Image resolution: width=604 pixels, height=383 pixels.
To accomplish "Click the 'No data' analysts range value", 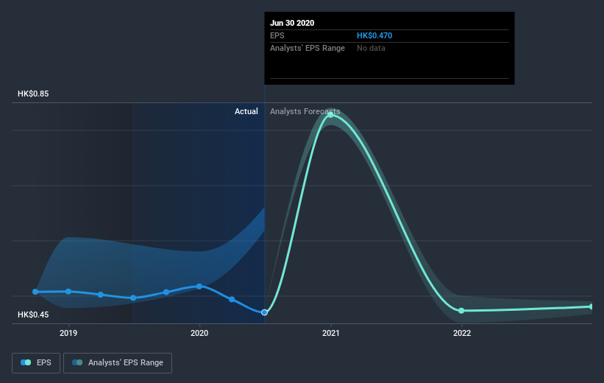I will (371, 48).
